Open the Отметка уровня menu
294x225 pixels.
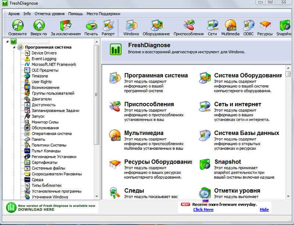tap(50, 14)
